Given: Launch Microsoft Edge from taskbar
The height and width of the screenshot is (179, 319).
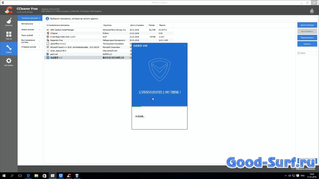Looking at the screenshot, I should (x=28, y=176).
